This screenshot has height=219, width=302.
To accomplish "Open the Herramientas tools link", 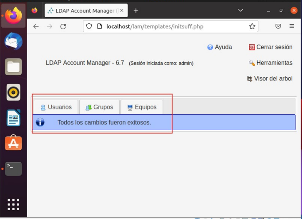I will (x=274, y=63).
